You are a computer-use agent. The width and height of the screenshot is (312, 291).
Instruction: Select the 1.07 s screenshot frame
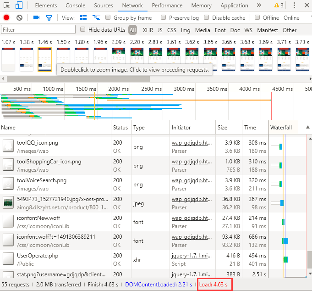coord(8,60)
